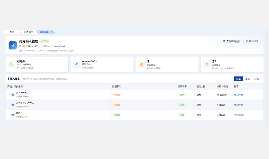Screen dimensions: 269x159
Task: Click the orange 产品数量 box icon
Action: tap(142, 64)
